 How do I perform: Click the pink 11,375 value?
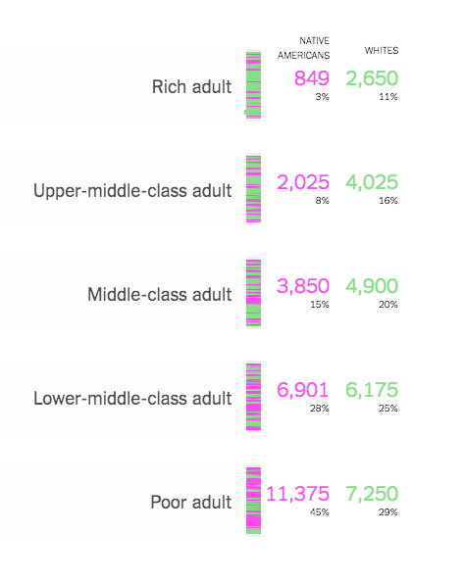click(x=298, y=494)
